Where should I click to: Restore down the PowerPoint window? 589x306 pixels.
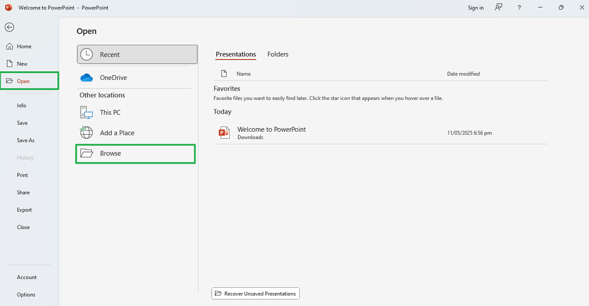pyautogui.click(x=561, y=8)
